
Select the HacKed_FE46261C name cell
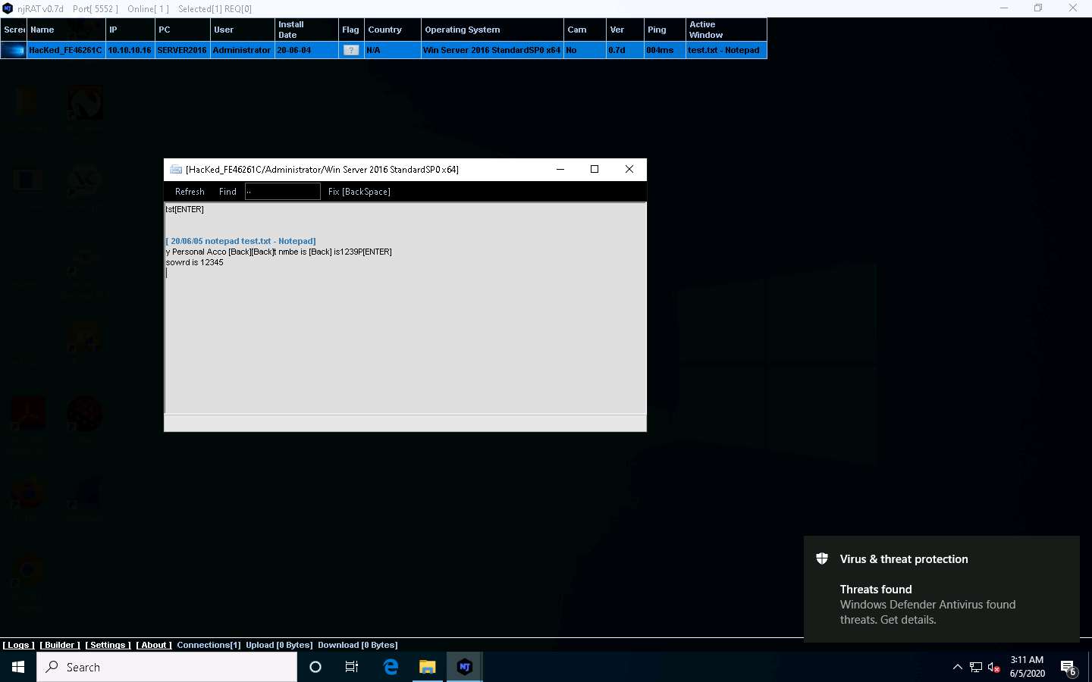pos(66,50)
